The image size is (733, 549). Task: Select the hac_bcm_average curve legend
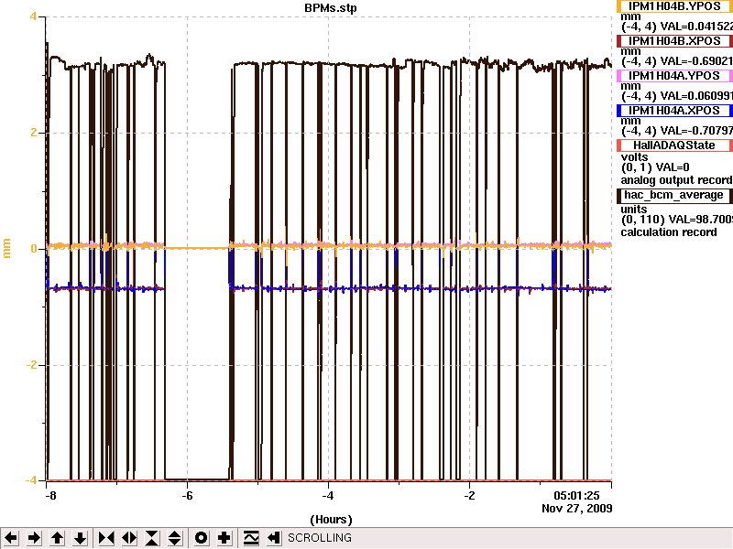(x=674, y=195)
